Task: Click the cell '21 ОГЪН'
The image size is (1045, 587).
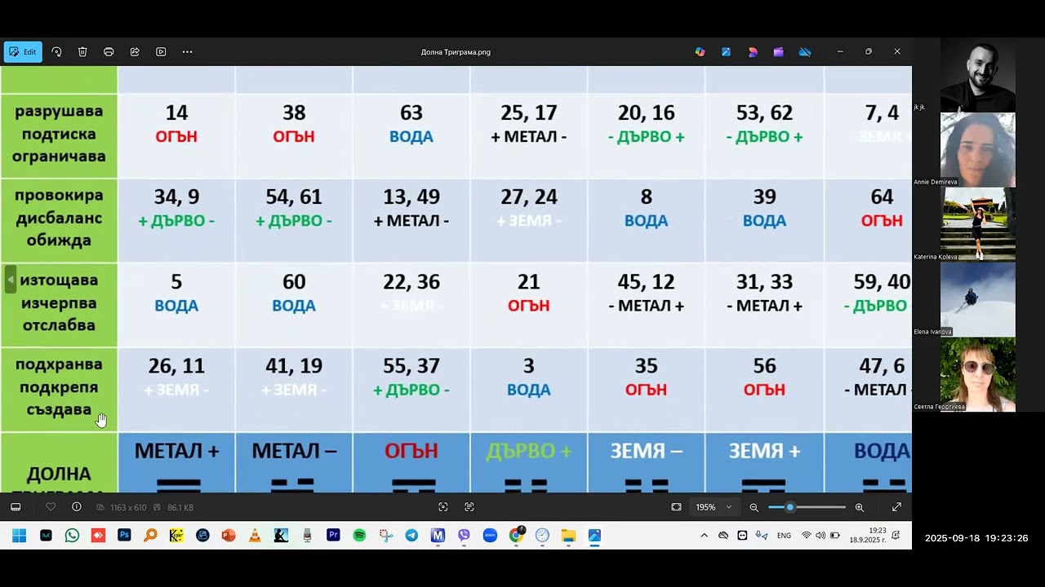Action: 529,305
